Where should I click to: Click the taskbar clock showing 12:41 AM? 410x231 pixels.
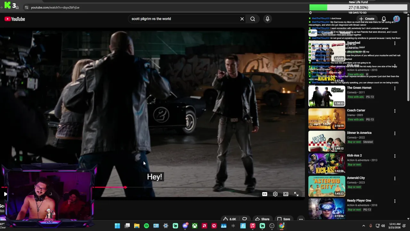(395, 226)
